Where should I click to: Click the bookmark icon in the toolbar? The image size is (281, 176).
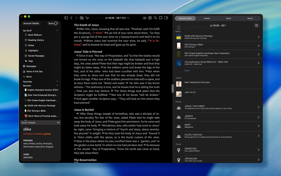161,18
